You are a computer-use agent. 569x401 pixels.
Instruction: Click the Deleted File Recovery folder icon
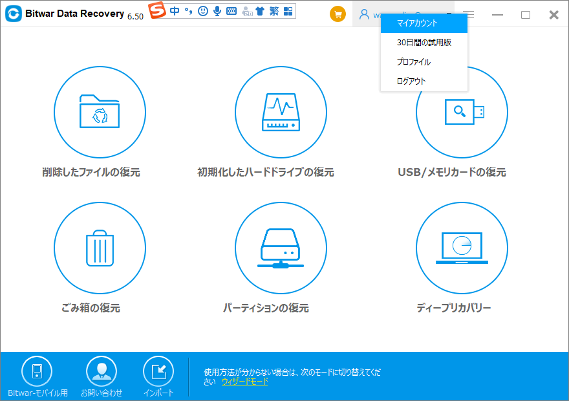99,111
